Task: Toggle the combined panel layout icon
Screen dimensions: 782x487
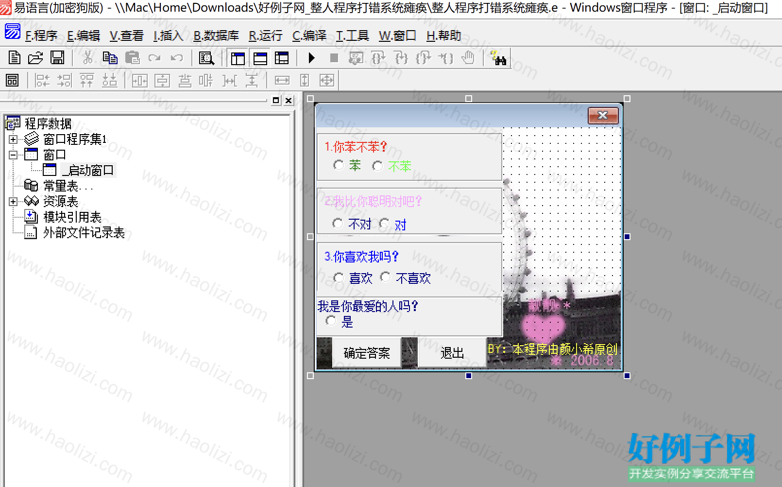Action: point(282,58)
